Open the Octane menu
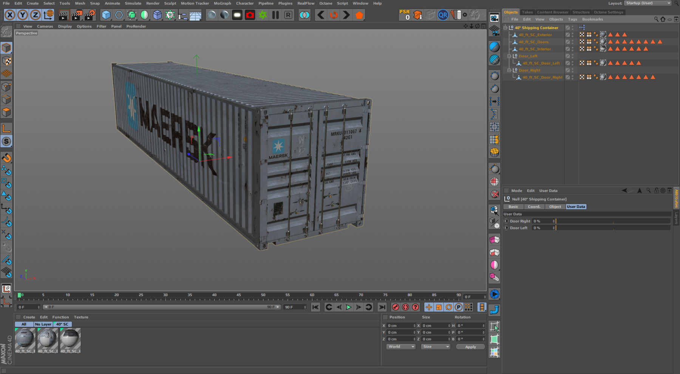680x374 pixels. [326, 3]
